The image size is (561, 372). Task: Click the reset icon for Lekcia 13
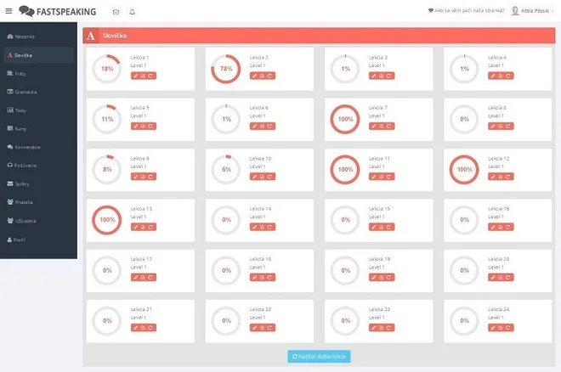(x=150, y=227)
